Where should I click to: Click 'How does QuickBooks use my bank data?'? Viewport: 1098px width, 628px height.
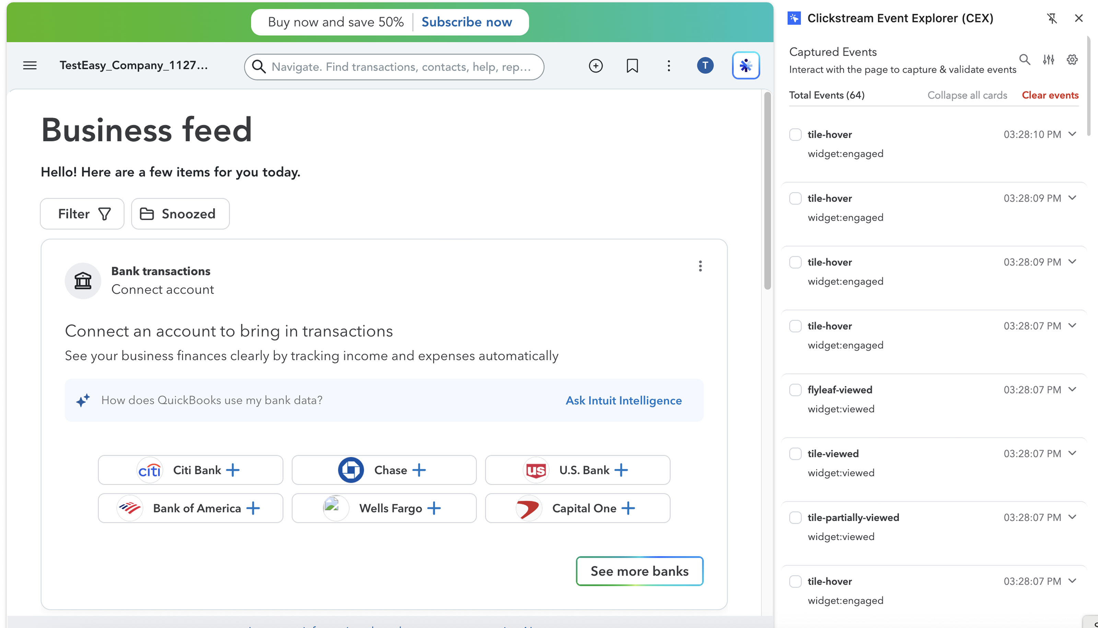(212, 400)
